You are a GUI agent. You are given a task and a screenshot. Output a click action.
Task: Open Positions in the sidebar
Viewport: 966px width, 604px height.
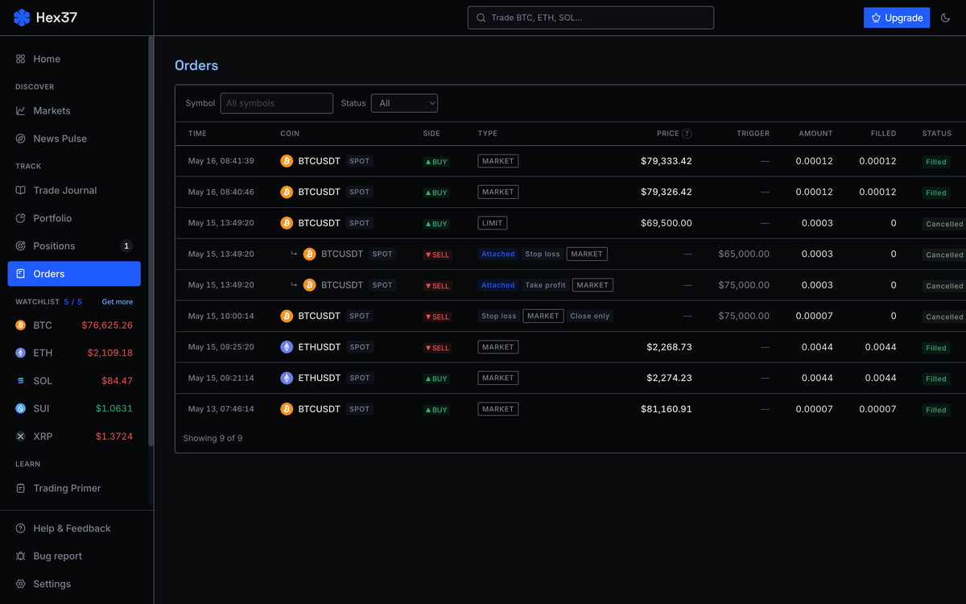(74, 246)
